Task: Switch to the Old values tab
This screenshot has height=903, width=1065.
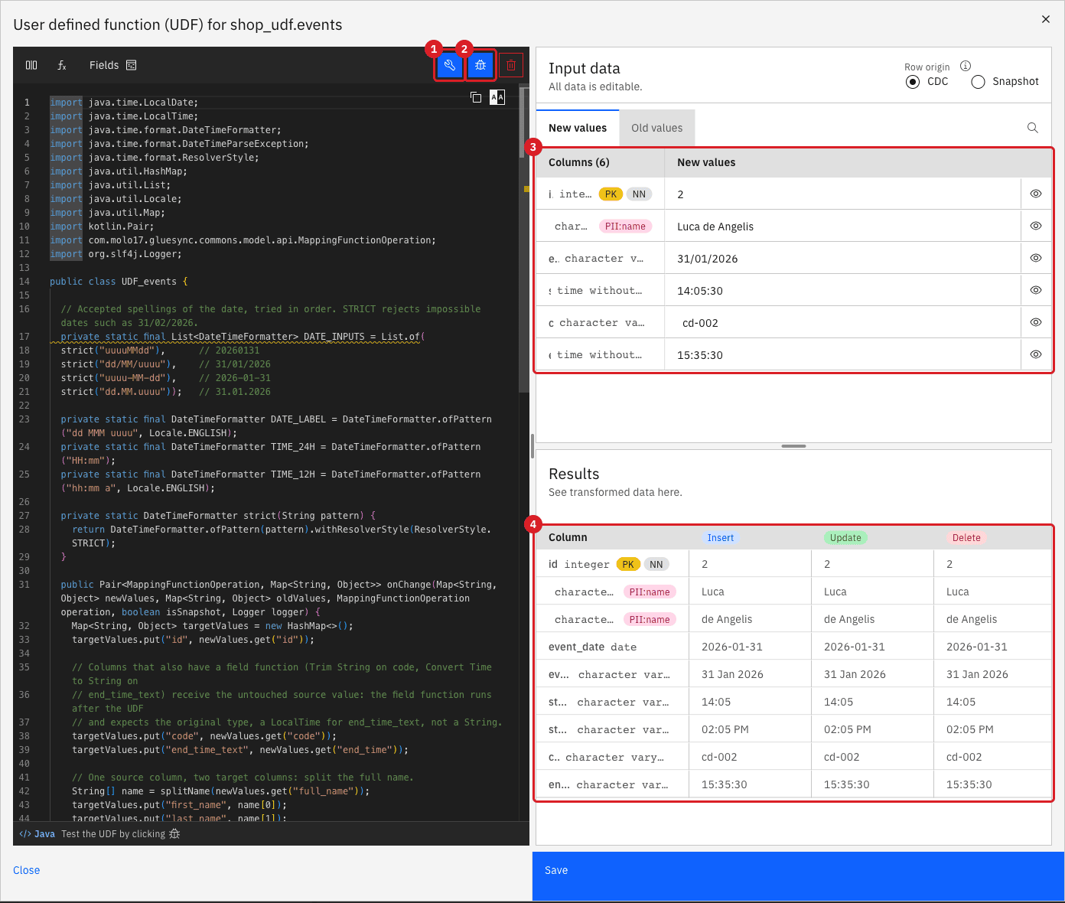Action: click(657, 128)
